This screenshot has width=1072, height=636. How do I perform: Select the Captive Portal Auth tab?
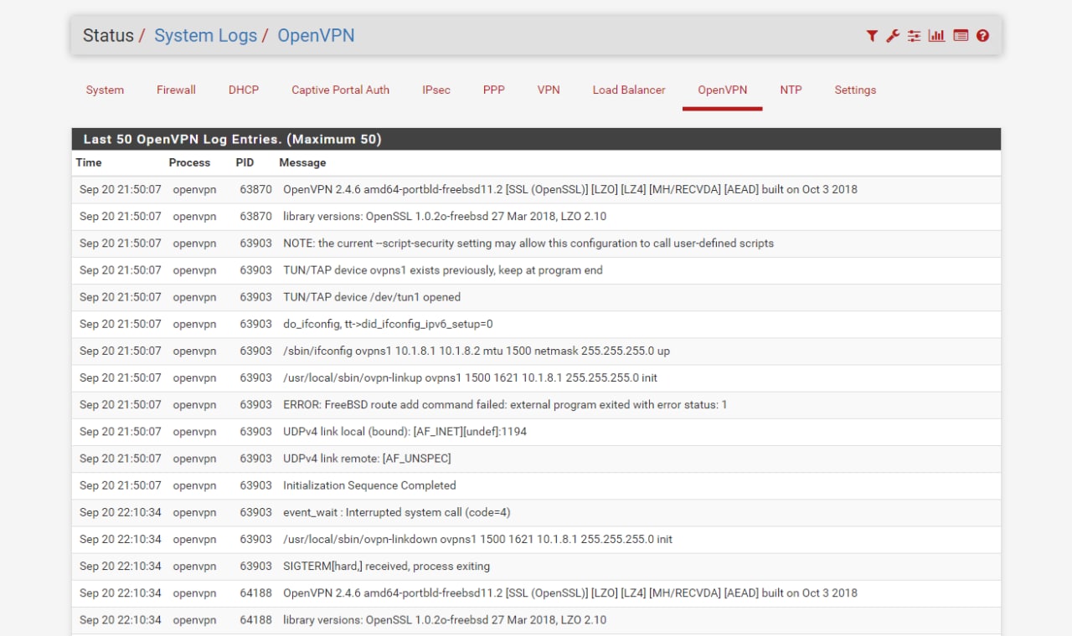click(x=340, y=90)
